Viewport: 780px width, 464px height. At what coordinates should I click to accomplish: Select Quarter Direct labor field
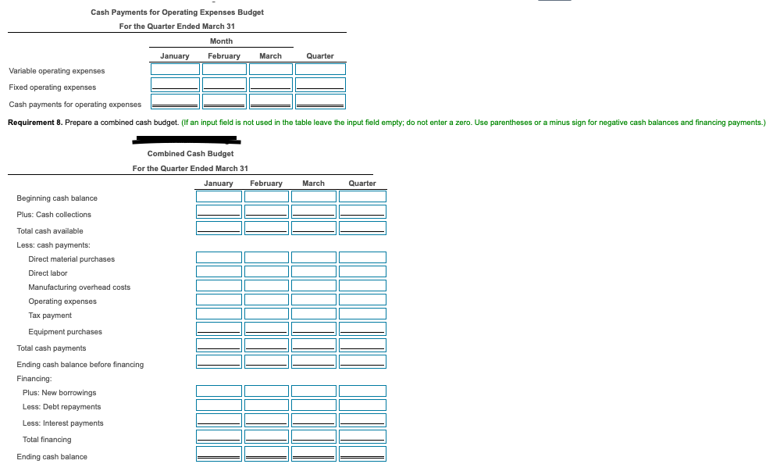coord(362,271)
